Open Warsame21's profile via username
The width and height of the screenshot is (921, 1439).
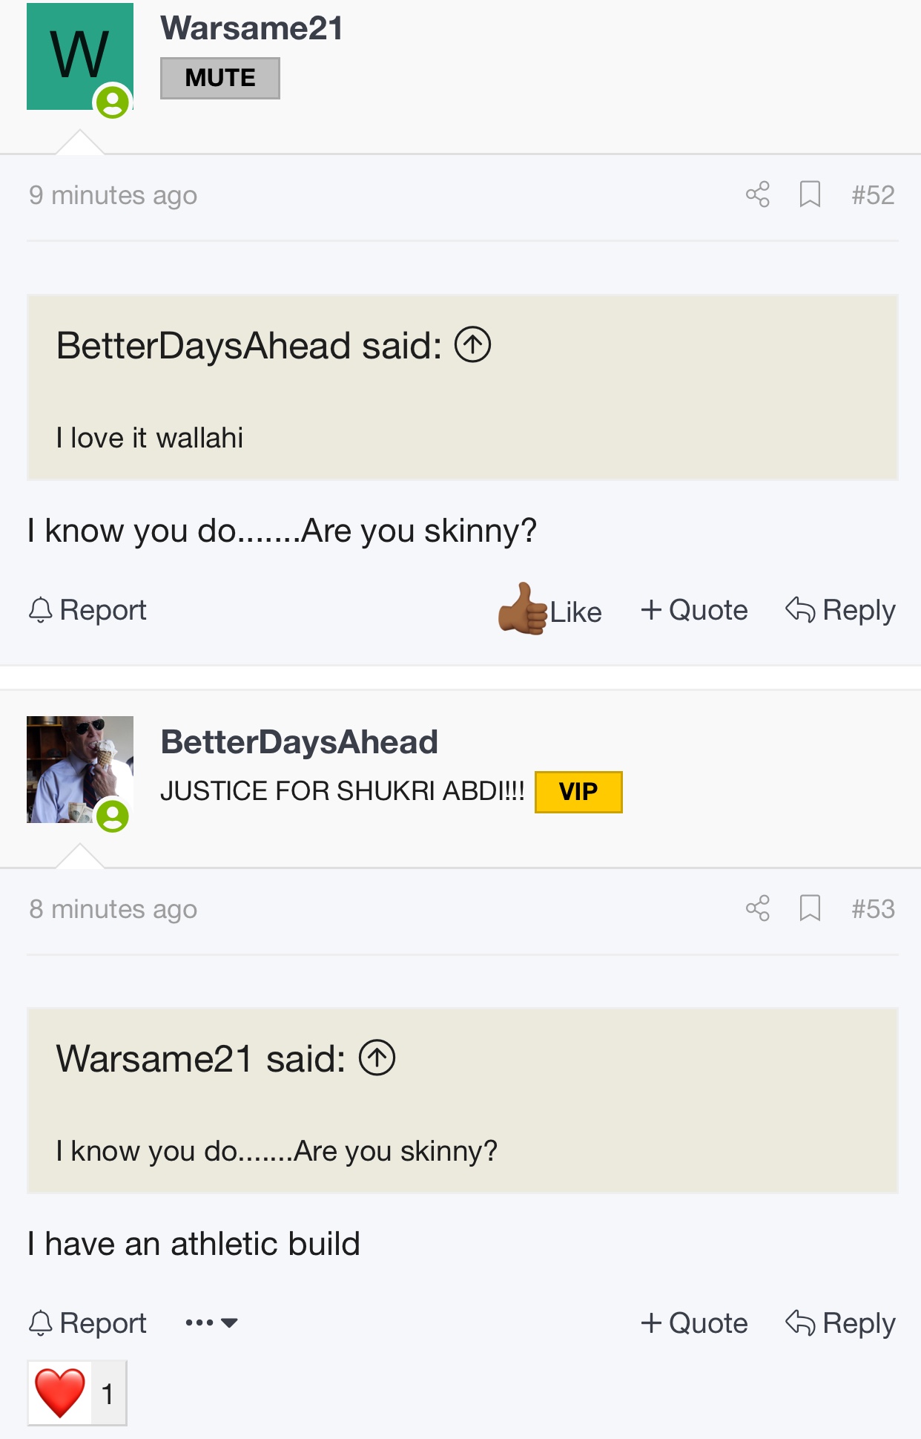[251, 29]
